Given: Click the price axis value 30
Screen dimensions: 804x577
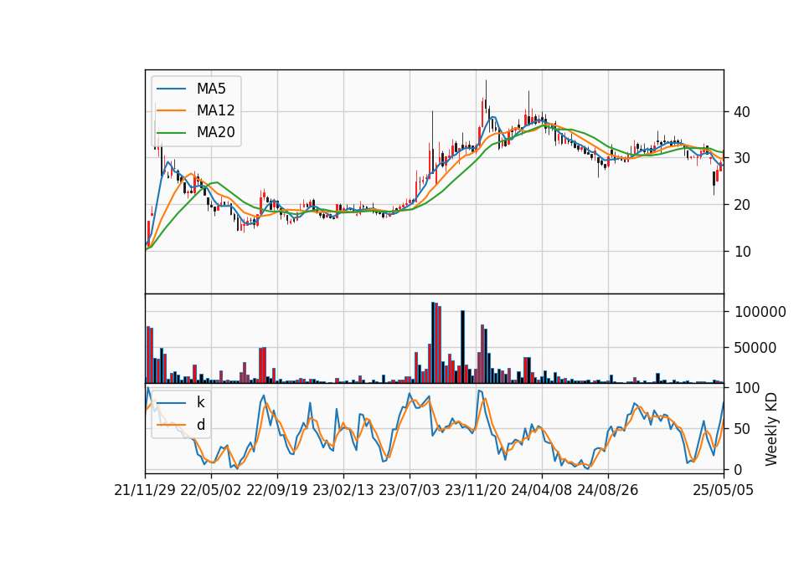Looking at the screenshot, I should [741, 158].
